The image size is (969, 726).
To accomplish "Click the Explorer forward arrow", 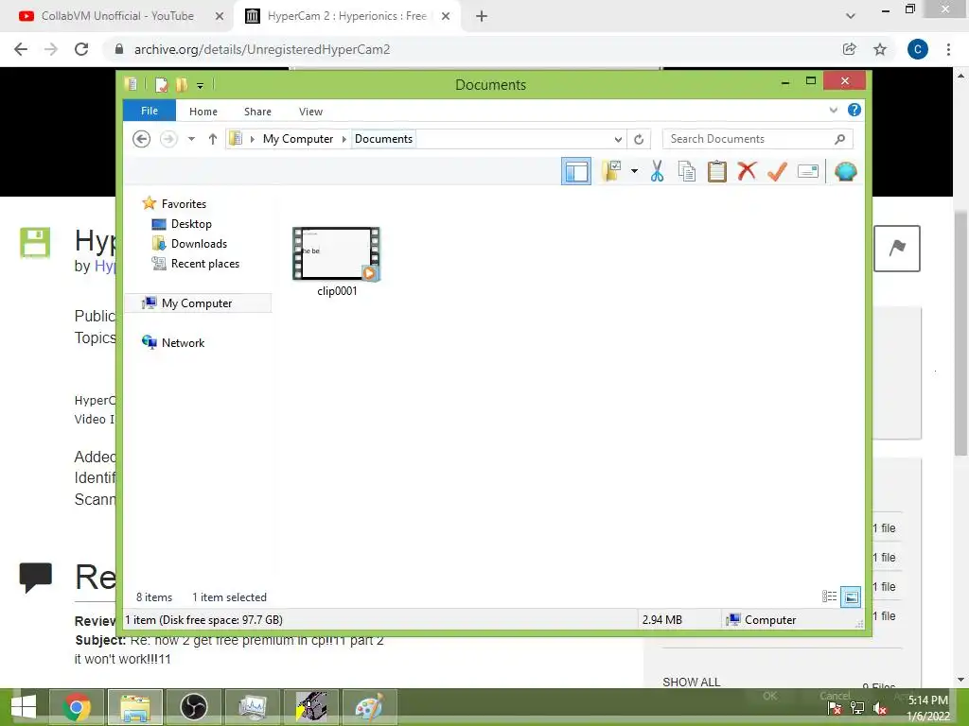I will point(168,139).
